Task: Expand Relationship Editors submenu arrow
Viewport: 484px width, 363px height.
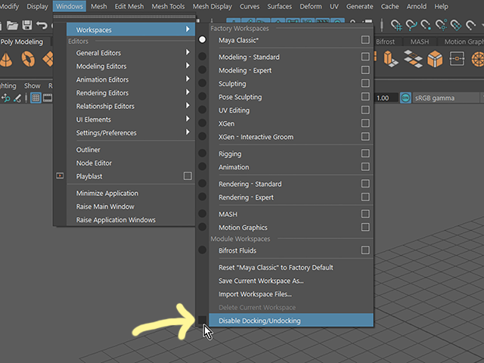Action: click(x=188, y=105)
